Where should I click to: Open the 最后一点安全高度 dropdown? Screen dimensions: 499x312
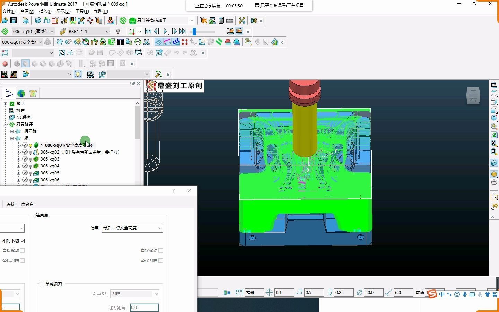point(132,228)
